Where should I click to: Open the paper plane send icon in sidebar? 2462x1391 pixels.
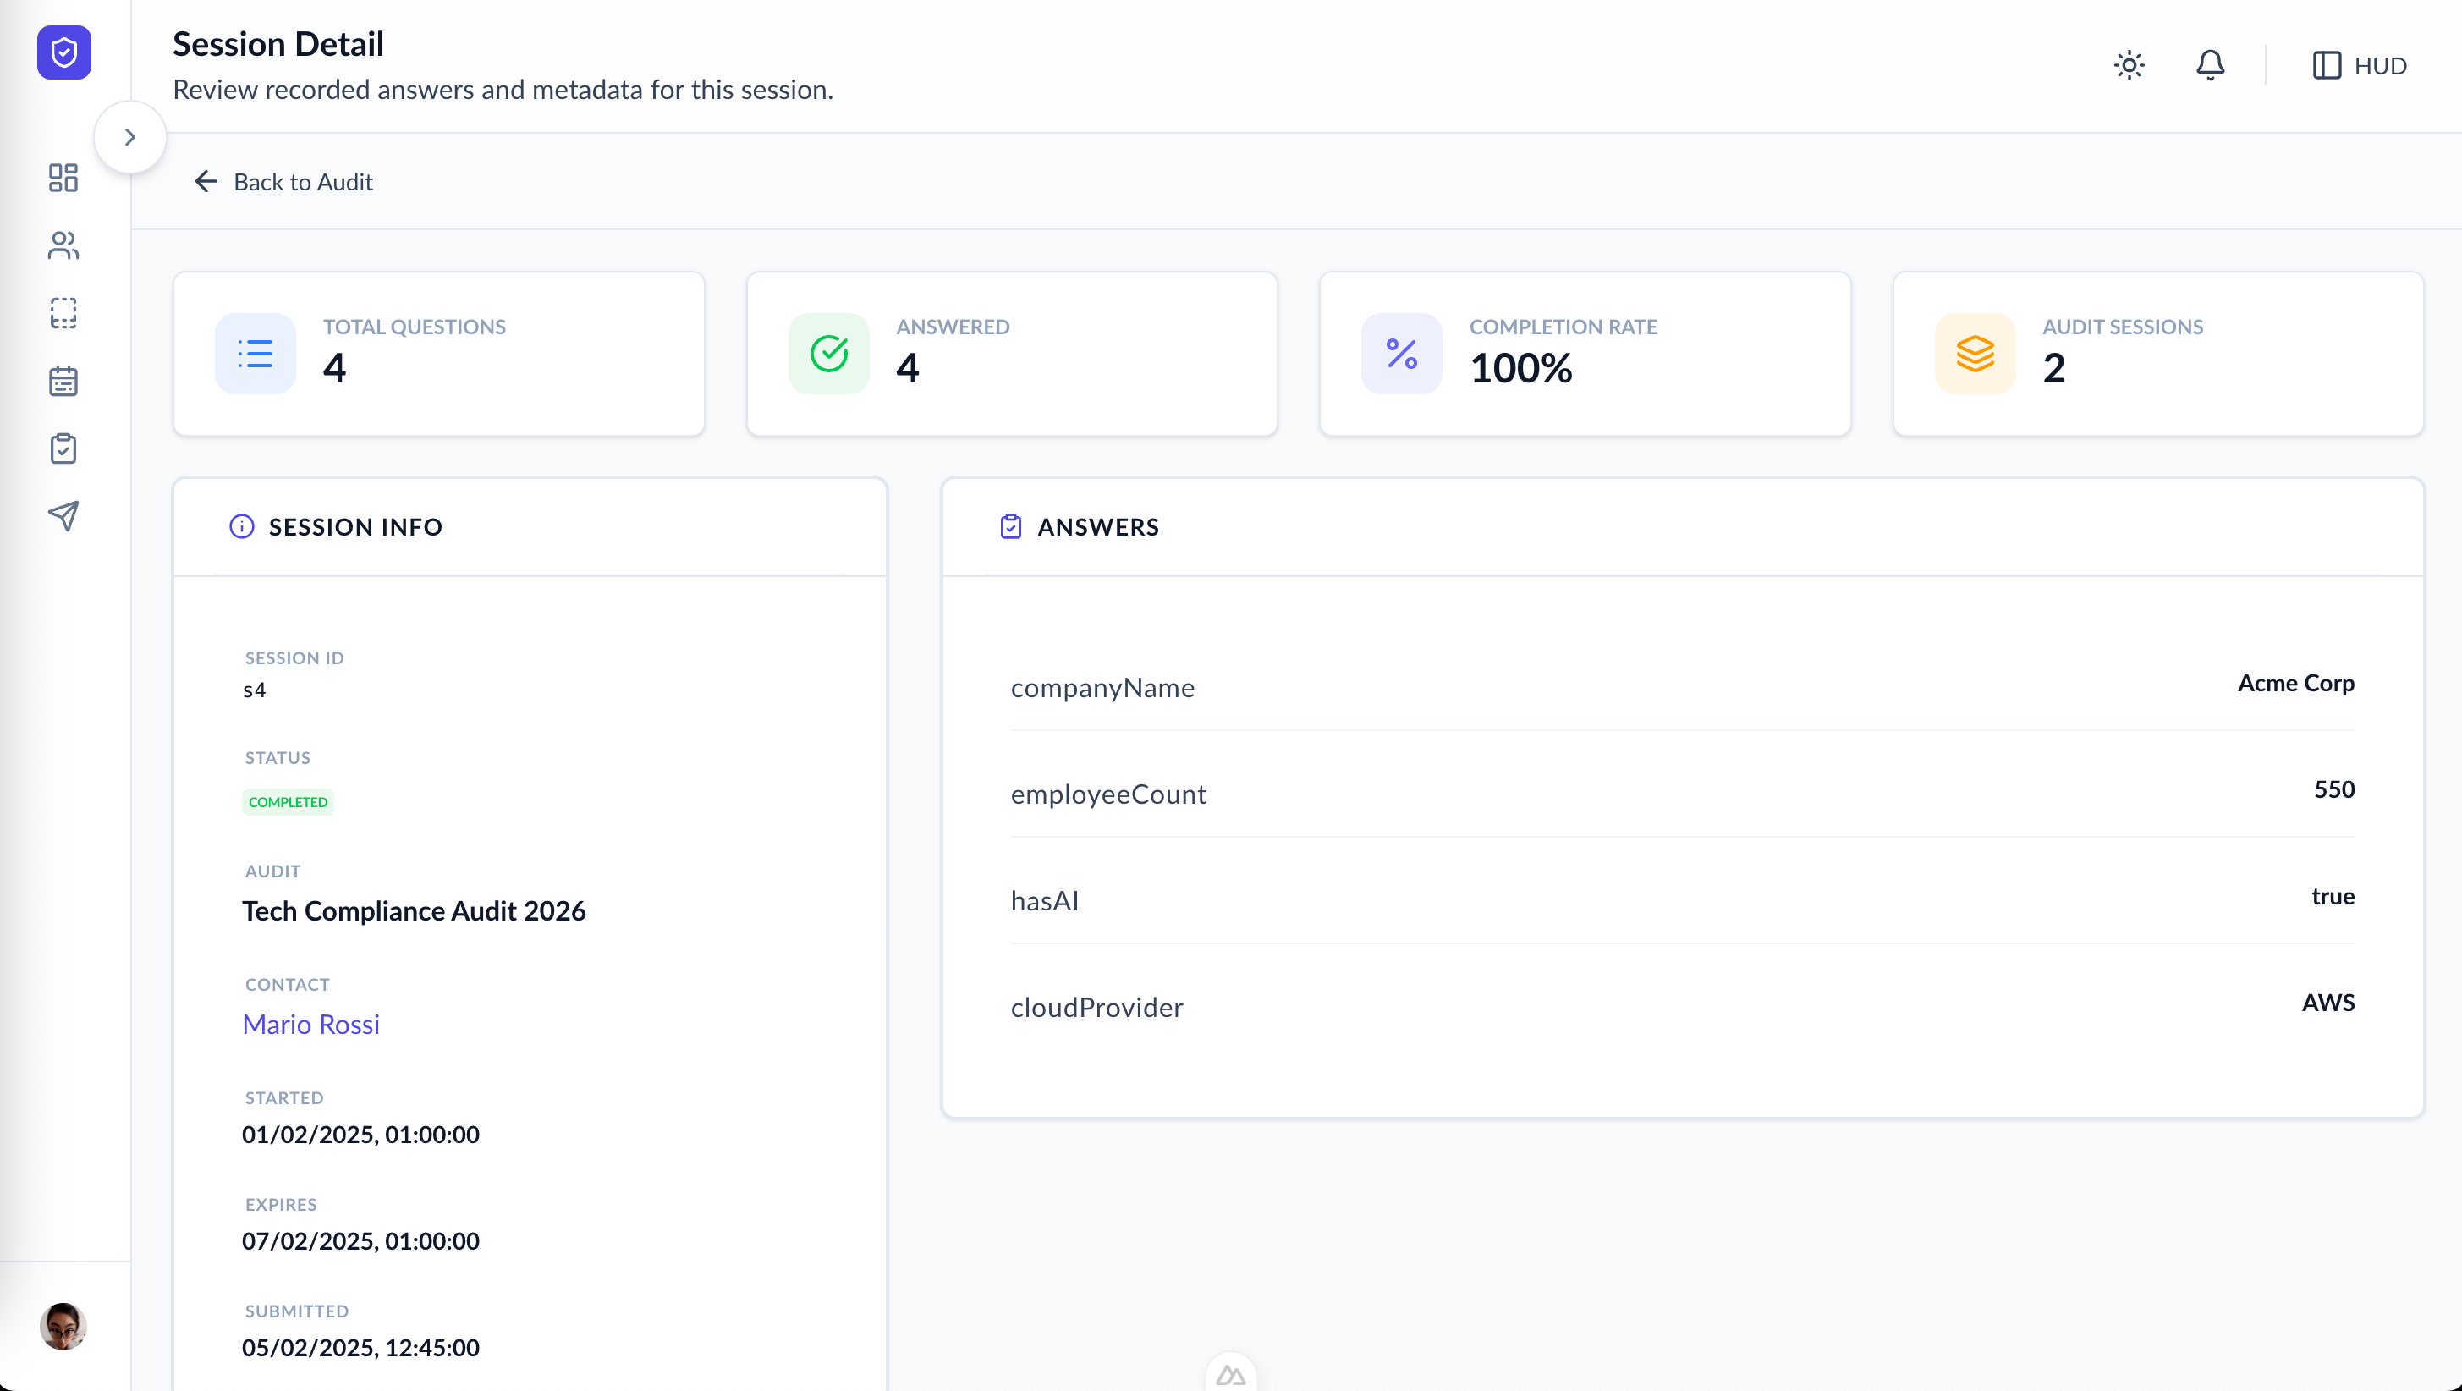63,516
